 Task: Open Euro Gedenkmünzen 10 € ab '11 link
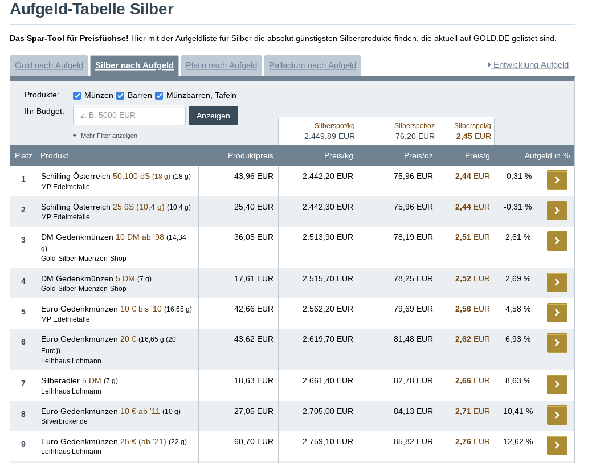point(111,411)
